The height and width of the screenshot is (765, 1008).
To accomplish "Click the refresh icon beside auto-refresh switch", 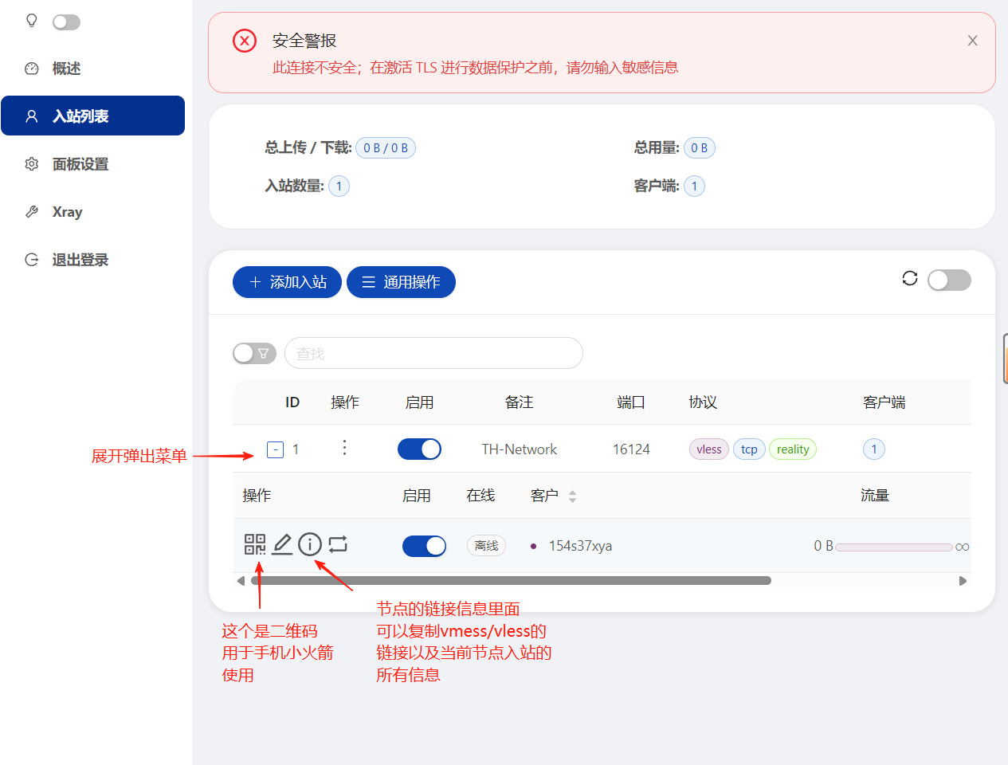I will [x=909, y=278].
